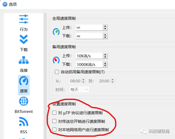Increase global 下载 limit with up arrow

coord(105,35)
